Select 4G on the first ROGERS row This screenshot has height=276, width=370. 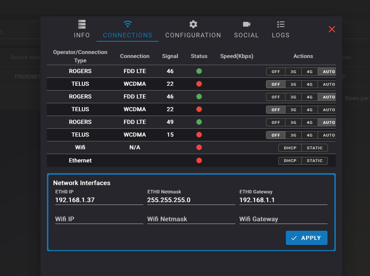[x=309, y=71]
